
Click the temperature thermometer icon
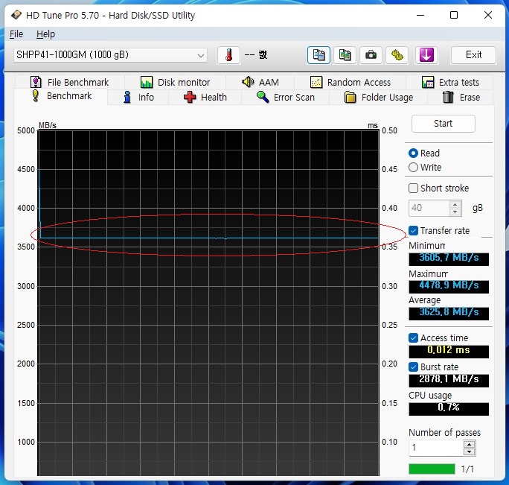[228, 55]
